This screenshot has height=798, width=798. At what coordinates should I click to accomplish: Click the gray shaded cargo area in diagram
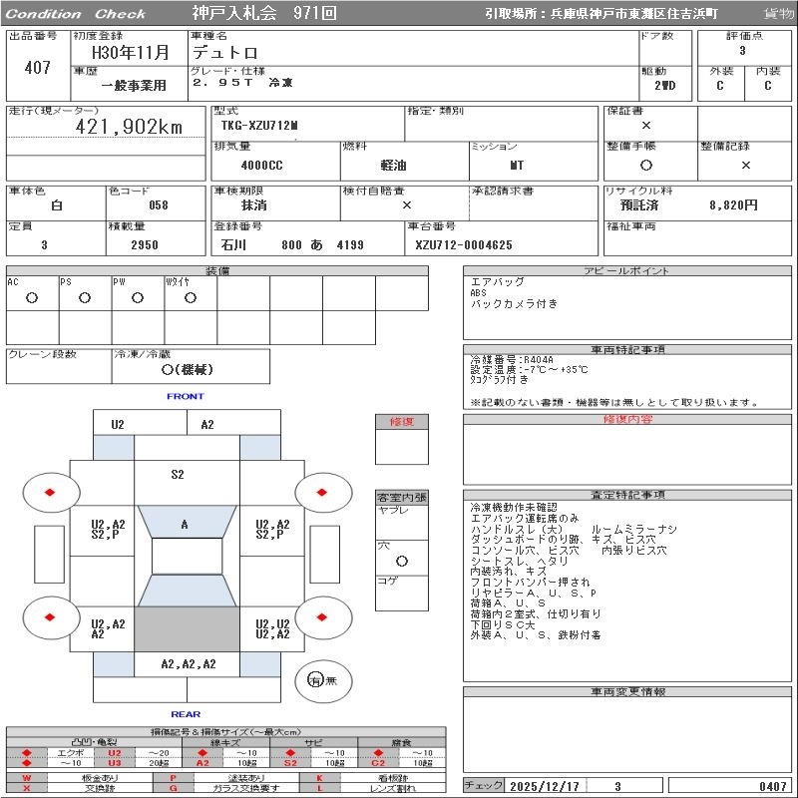(x=187, y=629)
